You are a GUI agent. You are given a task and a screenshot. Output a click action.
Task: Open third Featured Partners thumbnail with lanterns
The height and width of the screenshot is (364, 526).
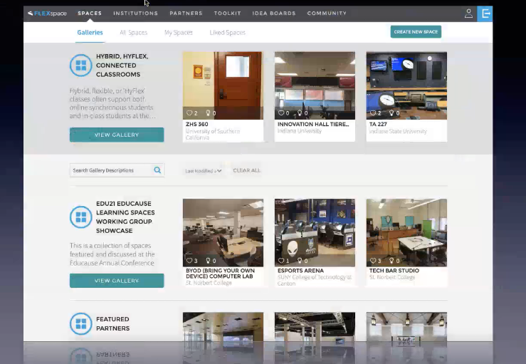point(406,327)
